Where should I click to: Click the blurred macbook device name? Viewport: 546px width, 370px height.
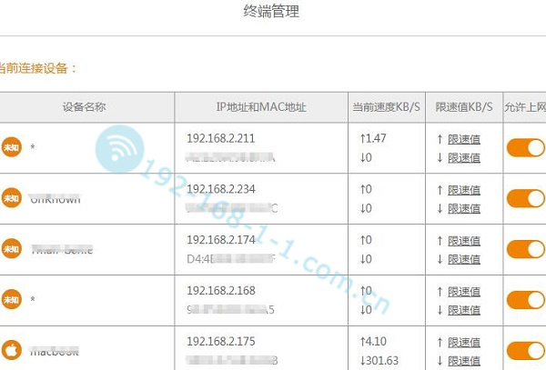click(54, 351)
